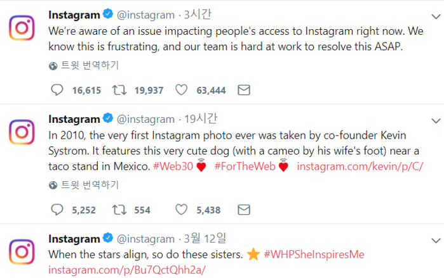Open the Instagram avatar on the 19시간 tweet

tap(22, 132)
